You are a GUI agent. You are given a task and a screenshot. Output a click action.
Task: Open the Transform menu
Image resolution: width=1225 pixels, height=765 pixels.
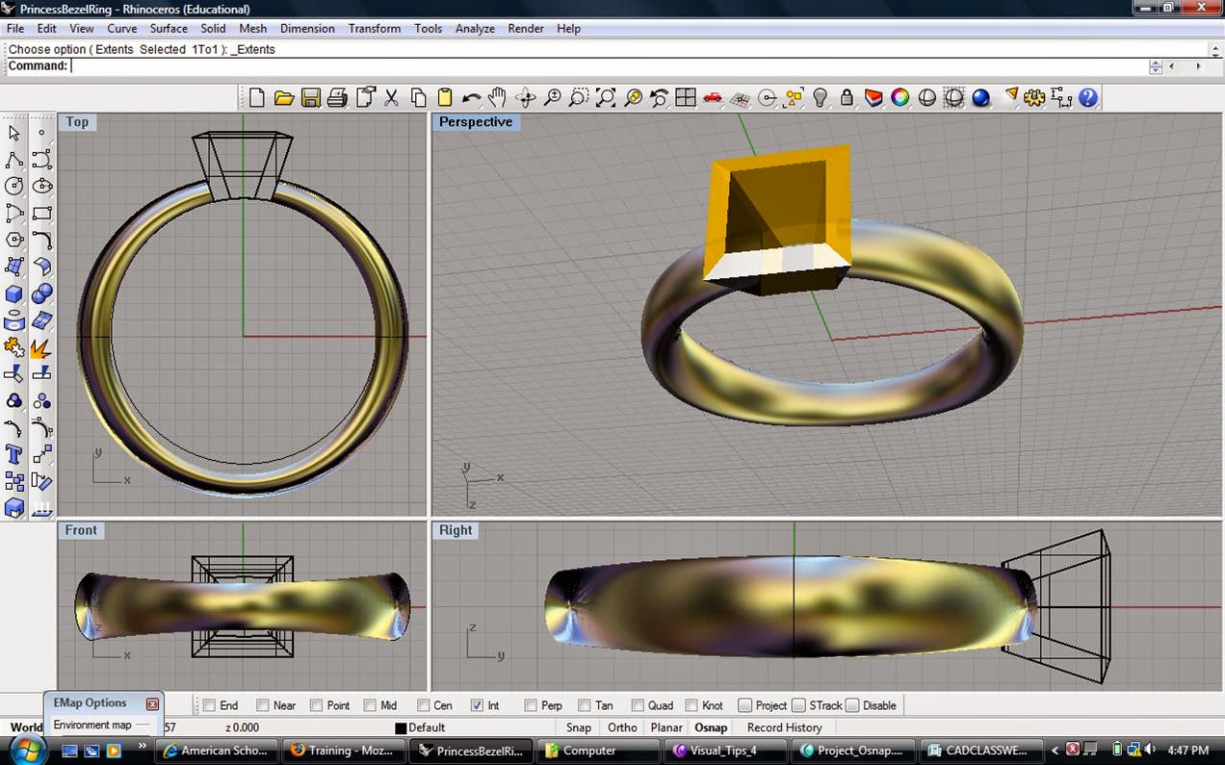[x=374, y=28]
